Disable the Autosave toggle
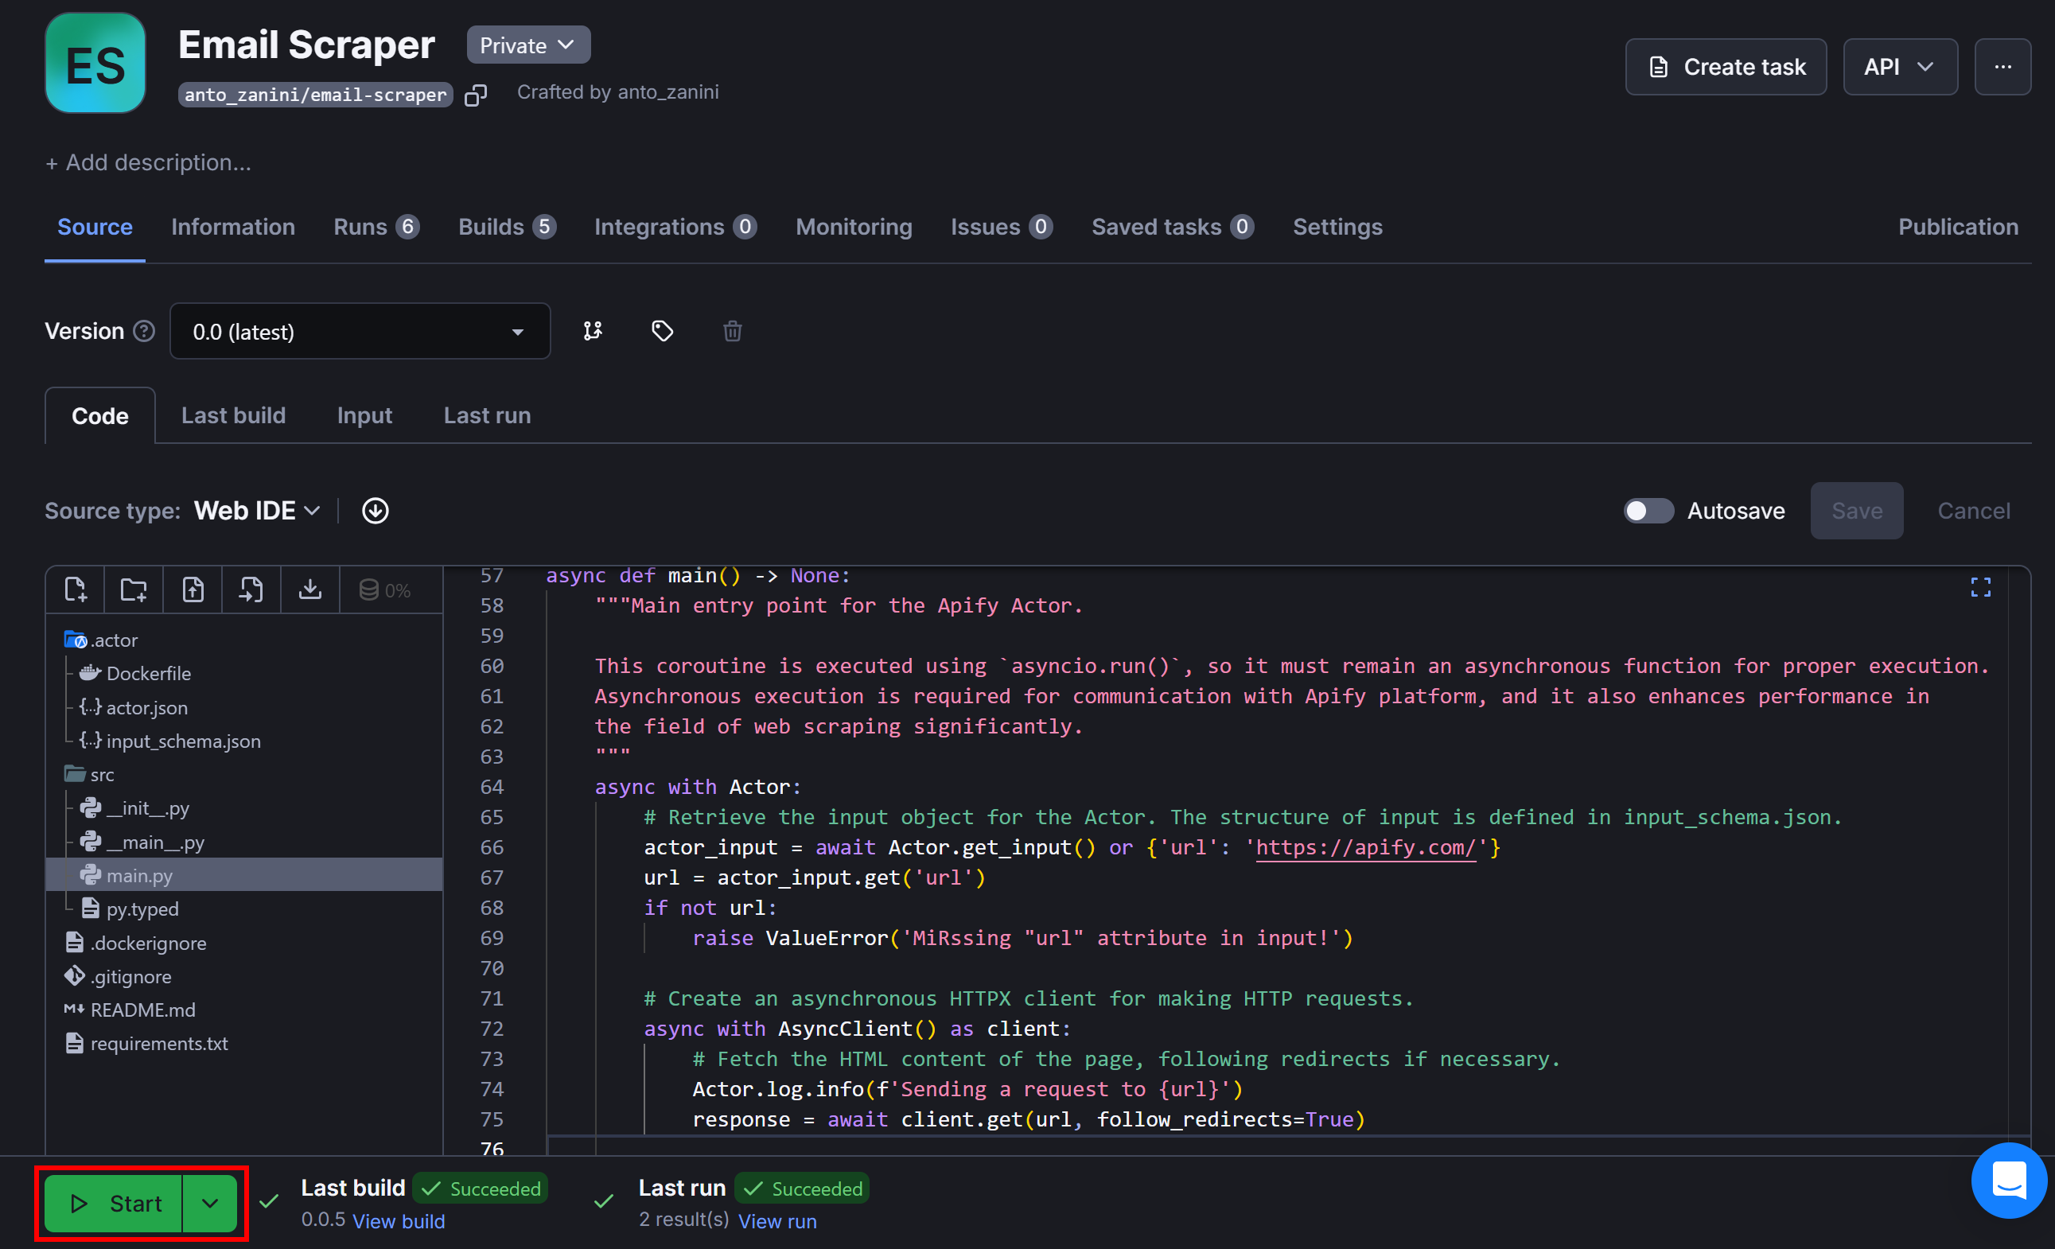This screenshot has width=2055, height=1249. [x=1648, y=510]
